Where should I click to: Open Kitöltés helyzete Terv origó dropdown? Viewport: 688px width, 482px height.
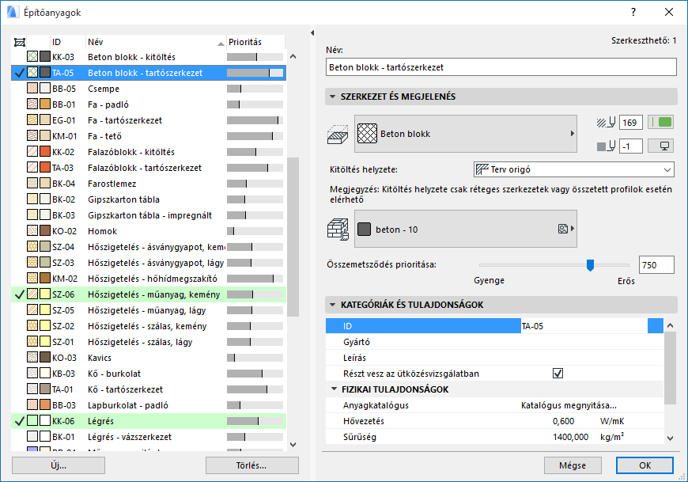click(574, 169)
